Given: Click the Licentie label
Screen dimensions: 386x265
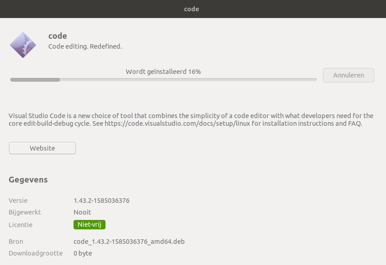Looking at the screenshot, I should coord(20,225).
